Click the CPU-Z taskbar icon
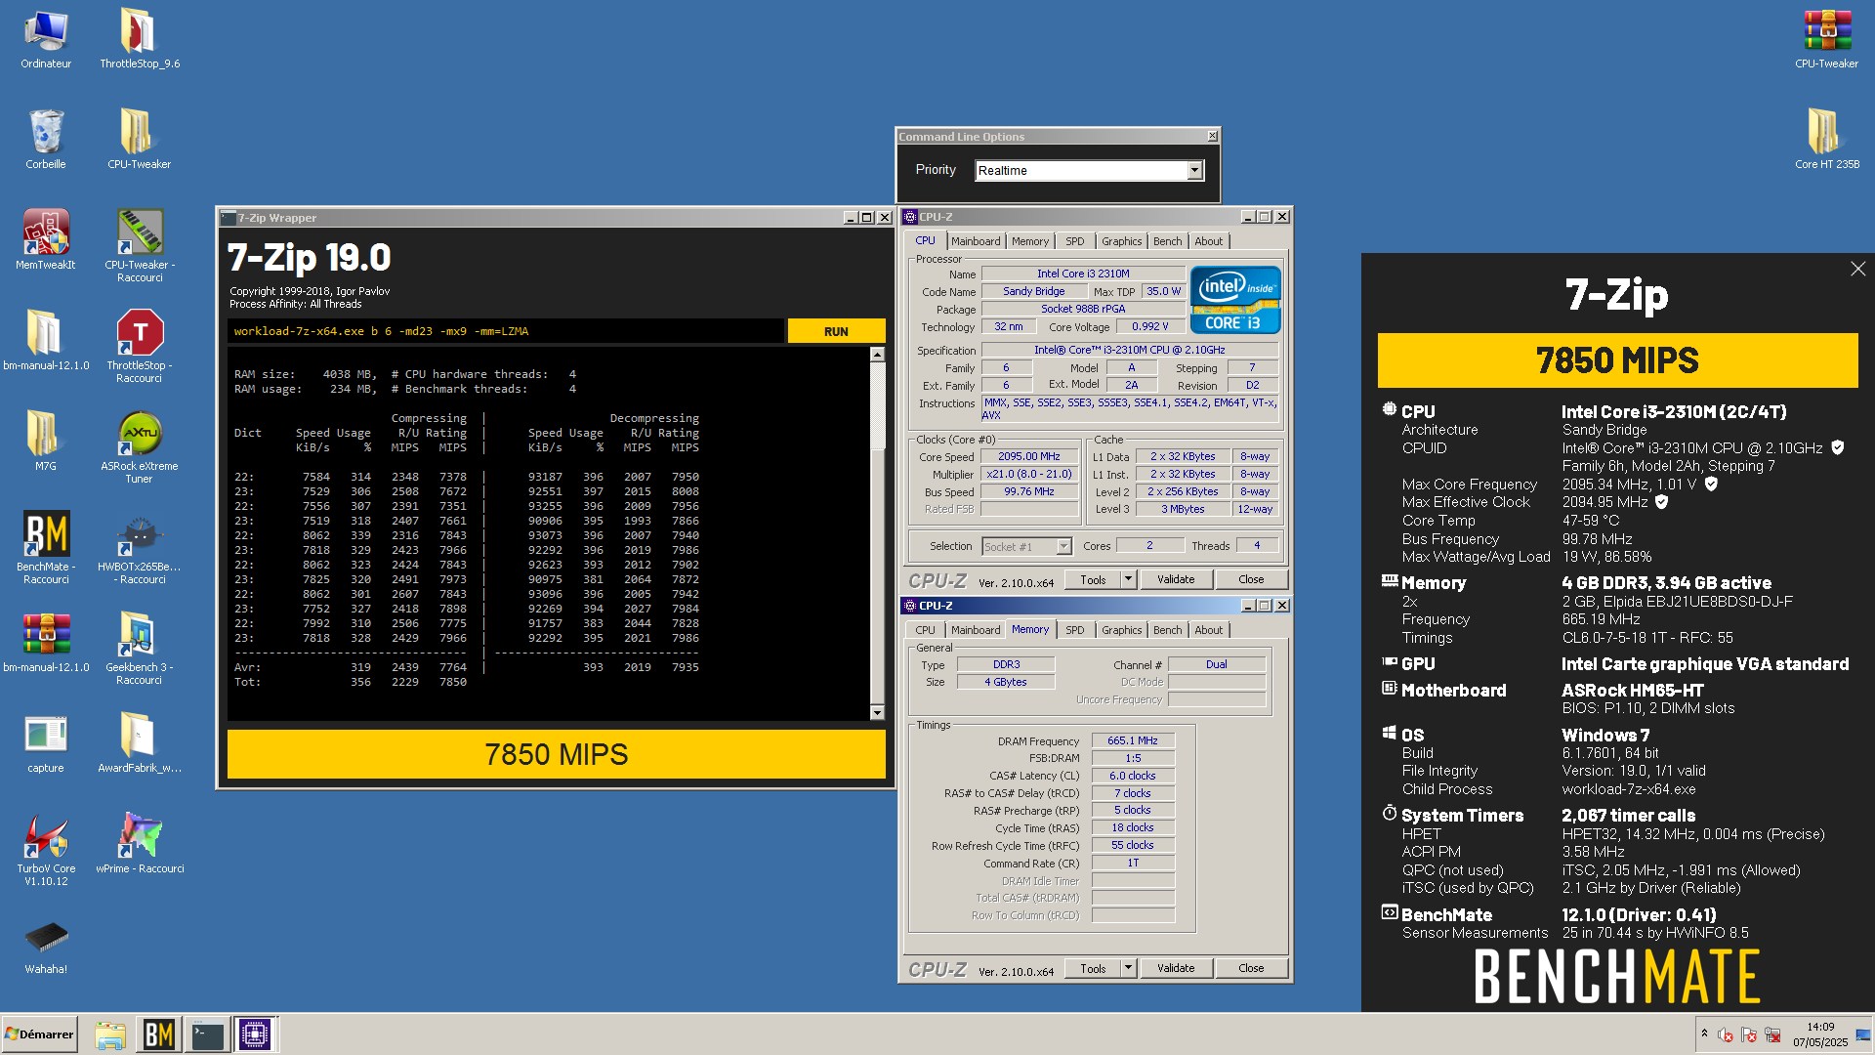1875x1055 pixels. [255, 1034]
